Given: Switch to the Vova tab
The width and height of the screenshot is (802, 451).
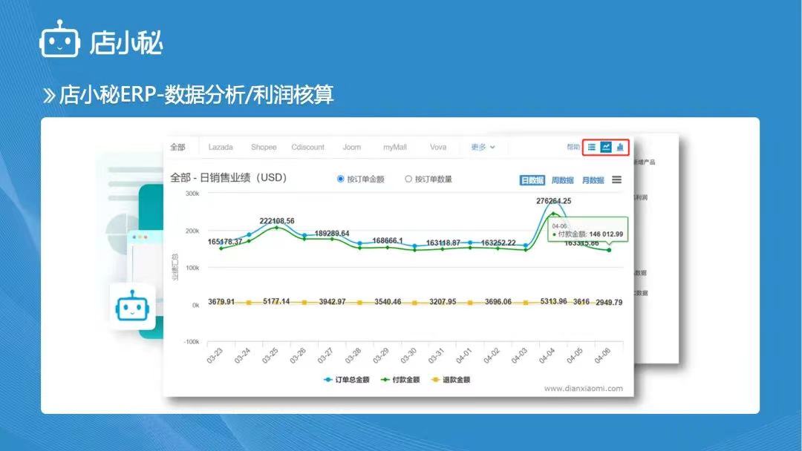Looking at the screenshot, I should point(438,147).
